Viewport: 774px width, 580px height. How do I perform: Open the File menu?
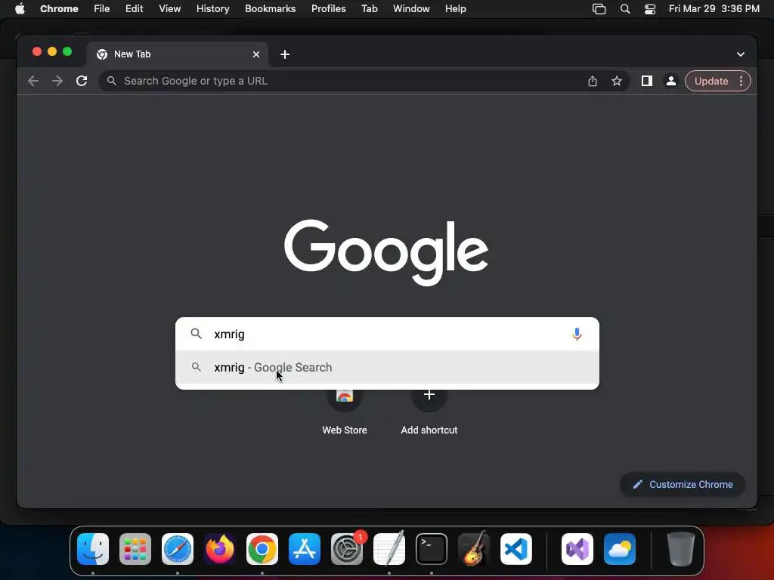coord(102,9)
